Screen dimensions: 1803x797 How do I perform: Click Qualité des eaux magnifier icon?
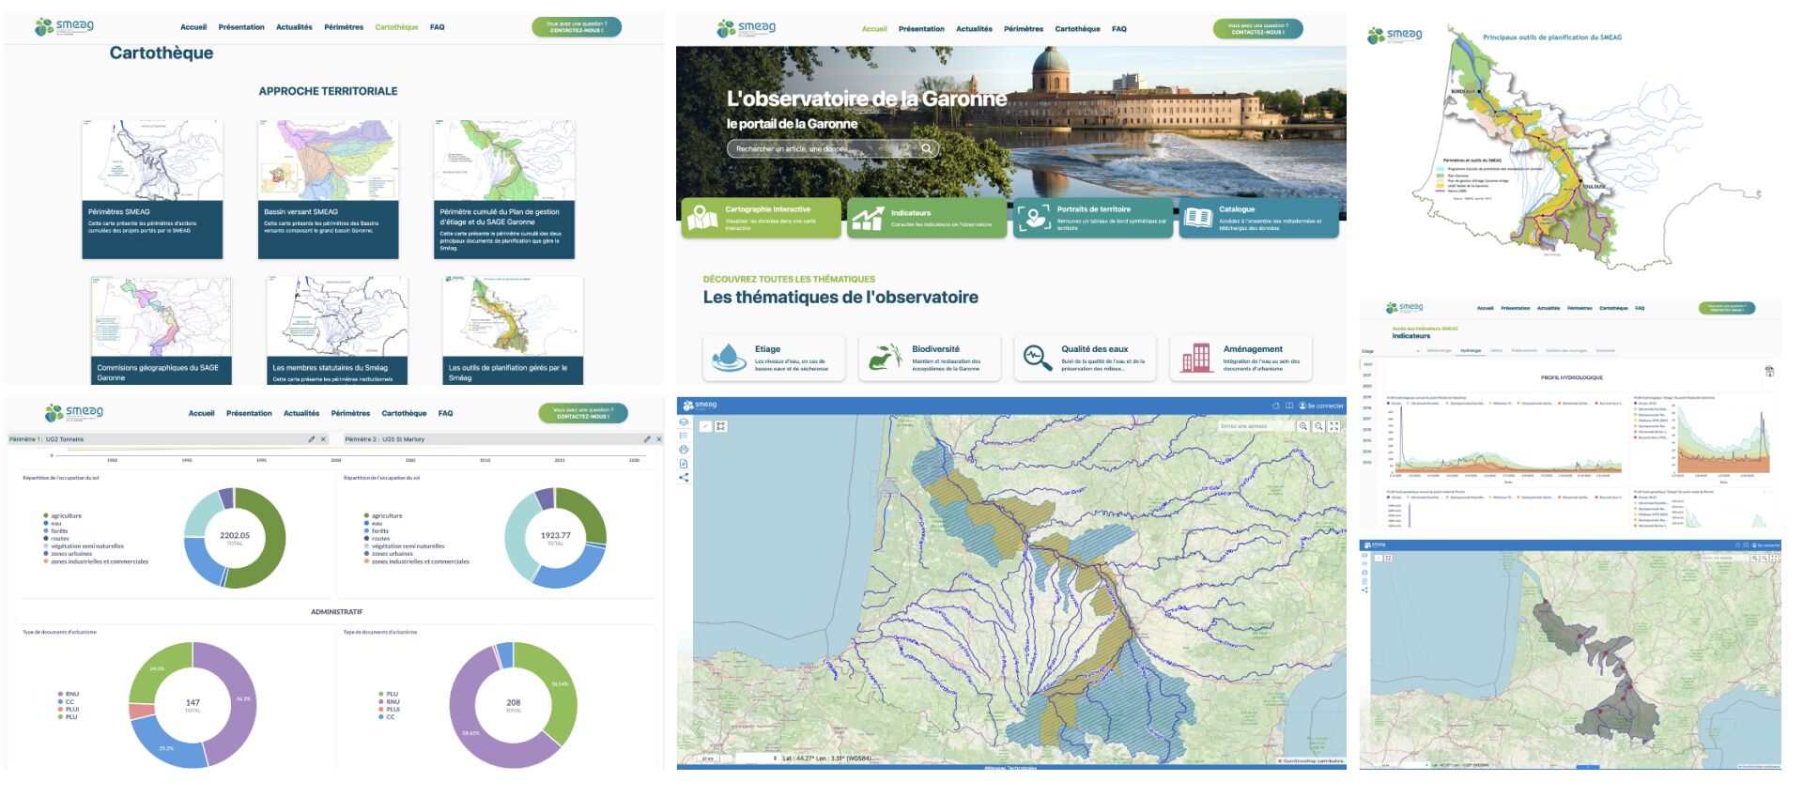coord(1037,358)
